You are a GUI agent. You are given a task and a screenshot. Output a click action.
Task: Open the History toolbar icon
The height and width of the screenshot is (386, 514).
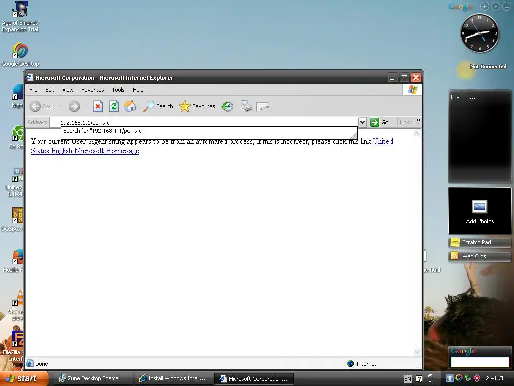[227, 106]
